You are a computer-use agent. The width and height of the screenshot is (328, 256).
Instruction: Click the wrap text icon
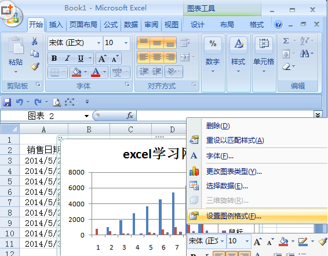pos(185,42)
